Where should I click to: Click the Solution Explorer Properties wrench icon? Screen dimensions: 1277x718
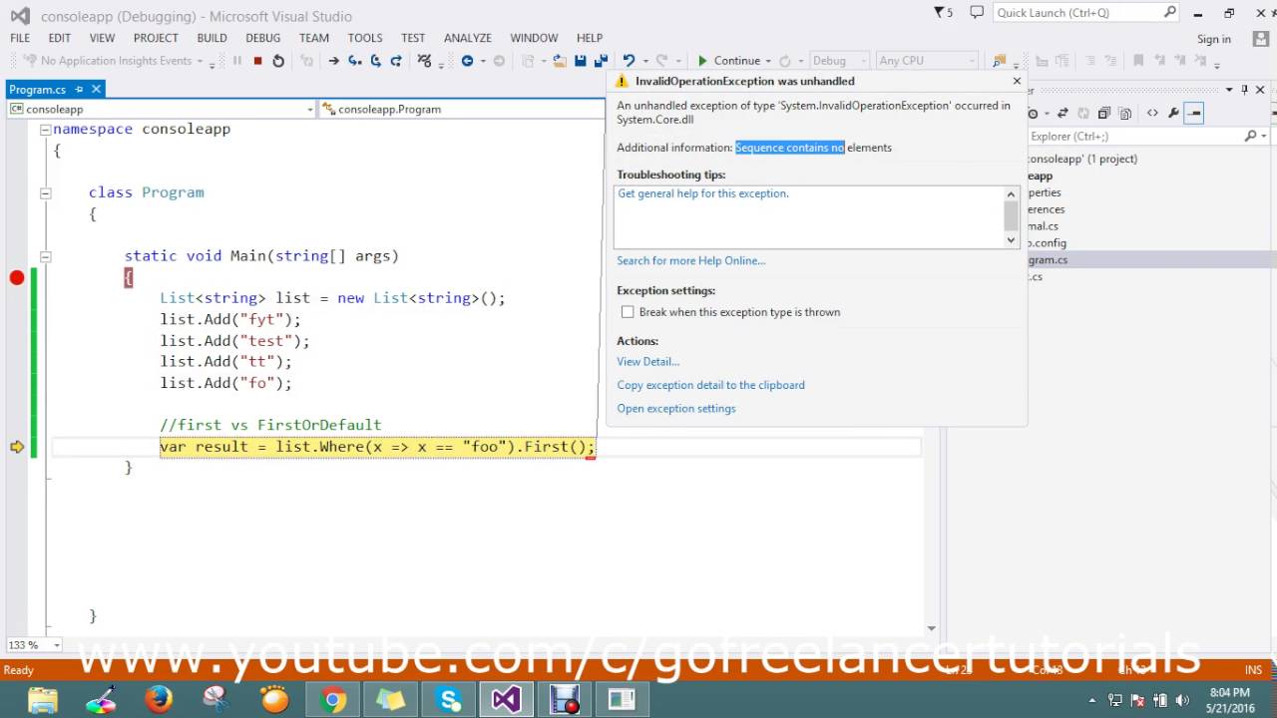(x=1173, y=114)
